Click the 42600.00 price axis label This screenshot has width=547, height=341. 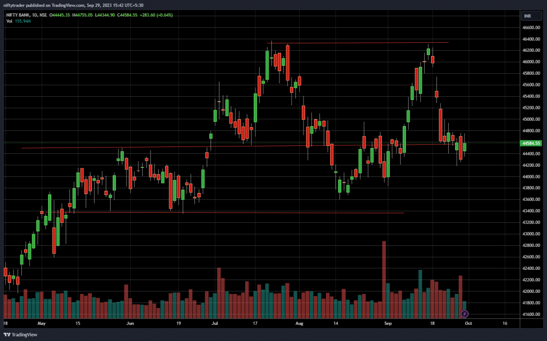(x=532, y=257)
